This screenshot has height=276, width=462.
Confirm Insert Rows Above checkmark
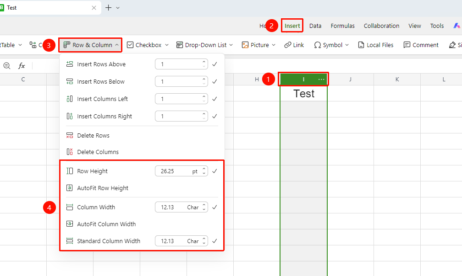point(214,64)
